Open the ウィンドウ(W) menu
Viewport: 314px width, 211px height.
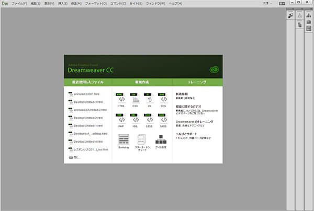(155, 4)
